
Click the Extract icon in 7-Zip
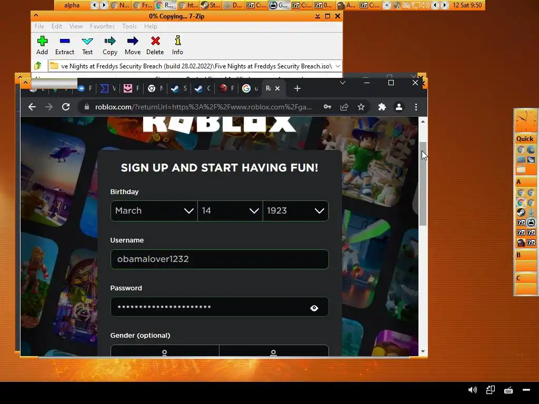[x=65, y=45]
